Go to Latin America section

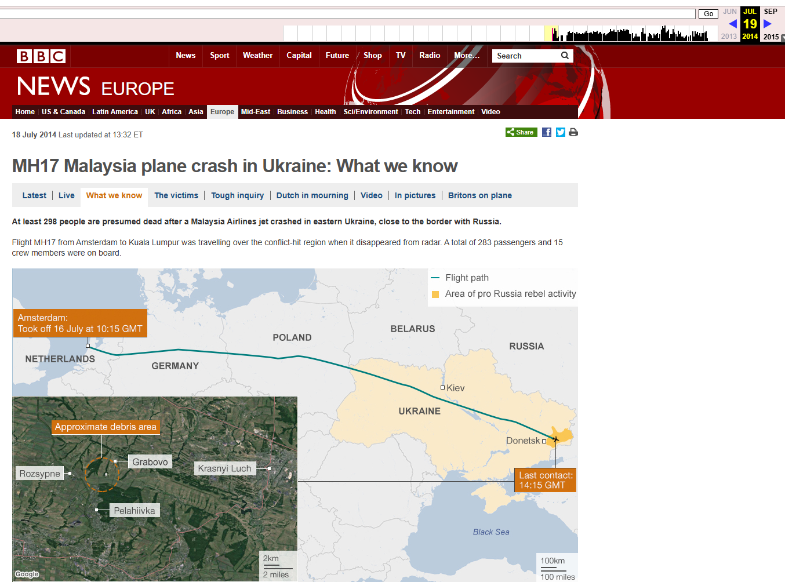tap(115, 112)
